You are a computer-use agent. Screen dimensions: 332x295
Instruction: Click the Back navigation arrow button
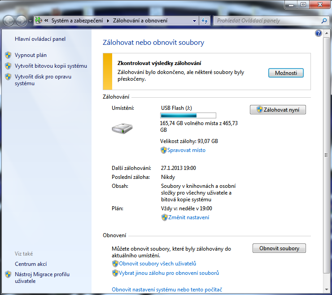(x=9, y=21)
